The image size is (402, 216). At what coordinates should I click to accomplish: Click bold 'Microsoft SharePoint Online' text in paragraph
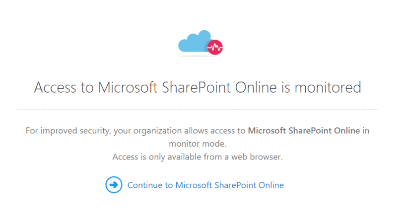click(x=304, y=131)
